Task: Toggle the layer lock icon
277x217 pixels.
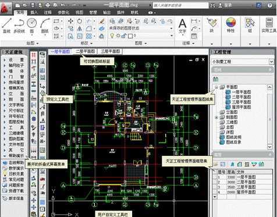Action: pos(124,35)
